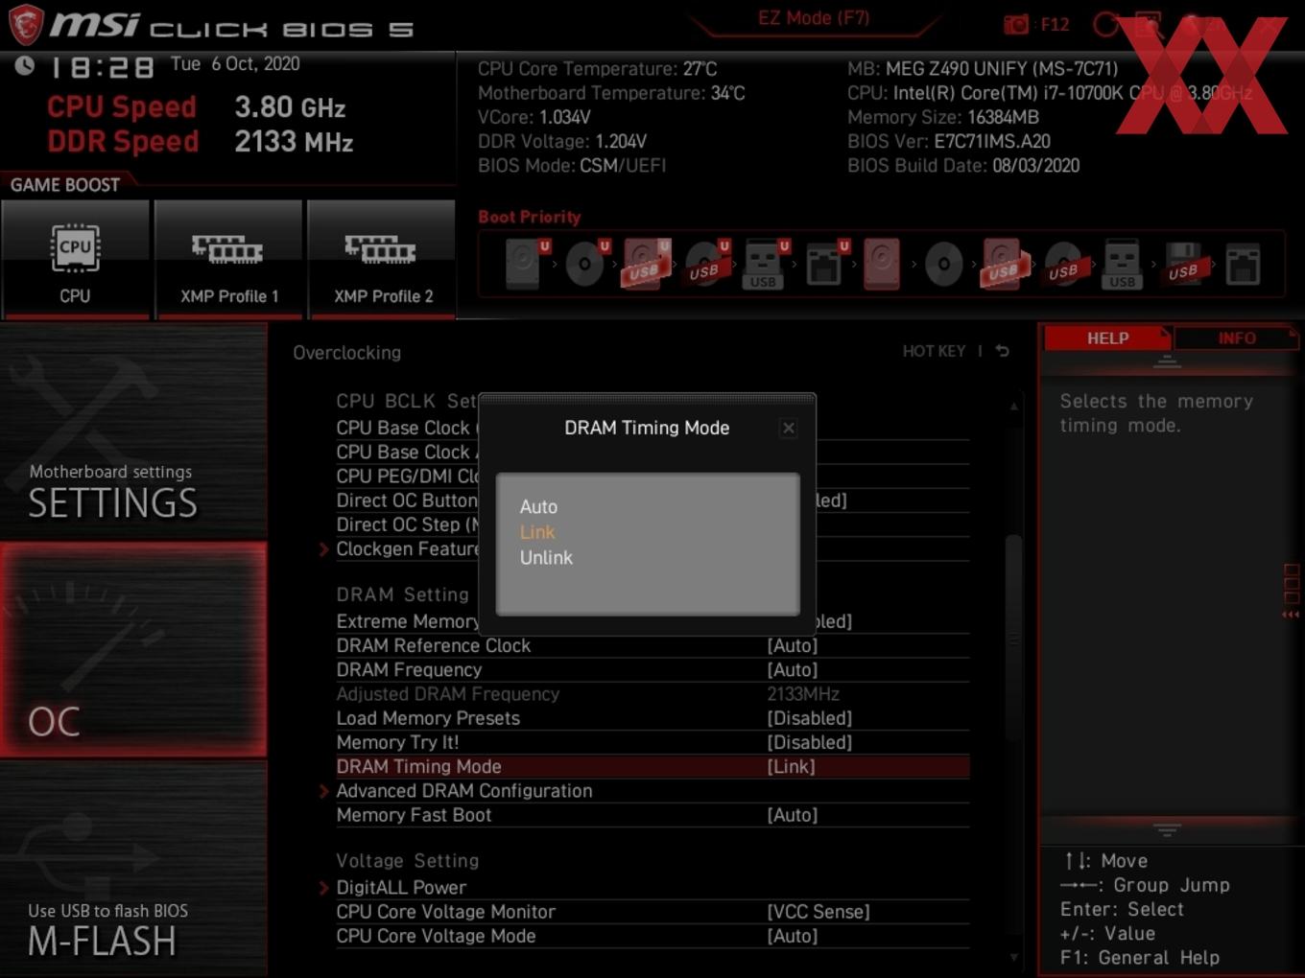
Task: Open Memory Try It! [Disabled] value
Action: 810,742
